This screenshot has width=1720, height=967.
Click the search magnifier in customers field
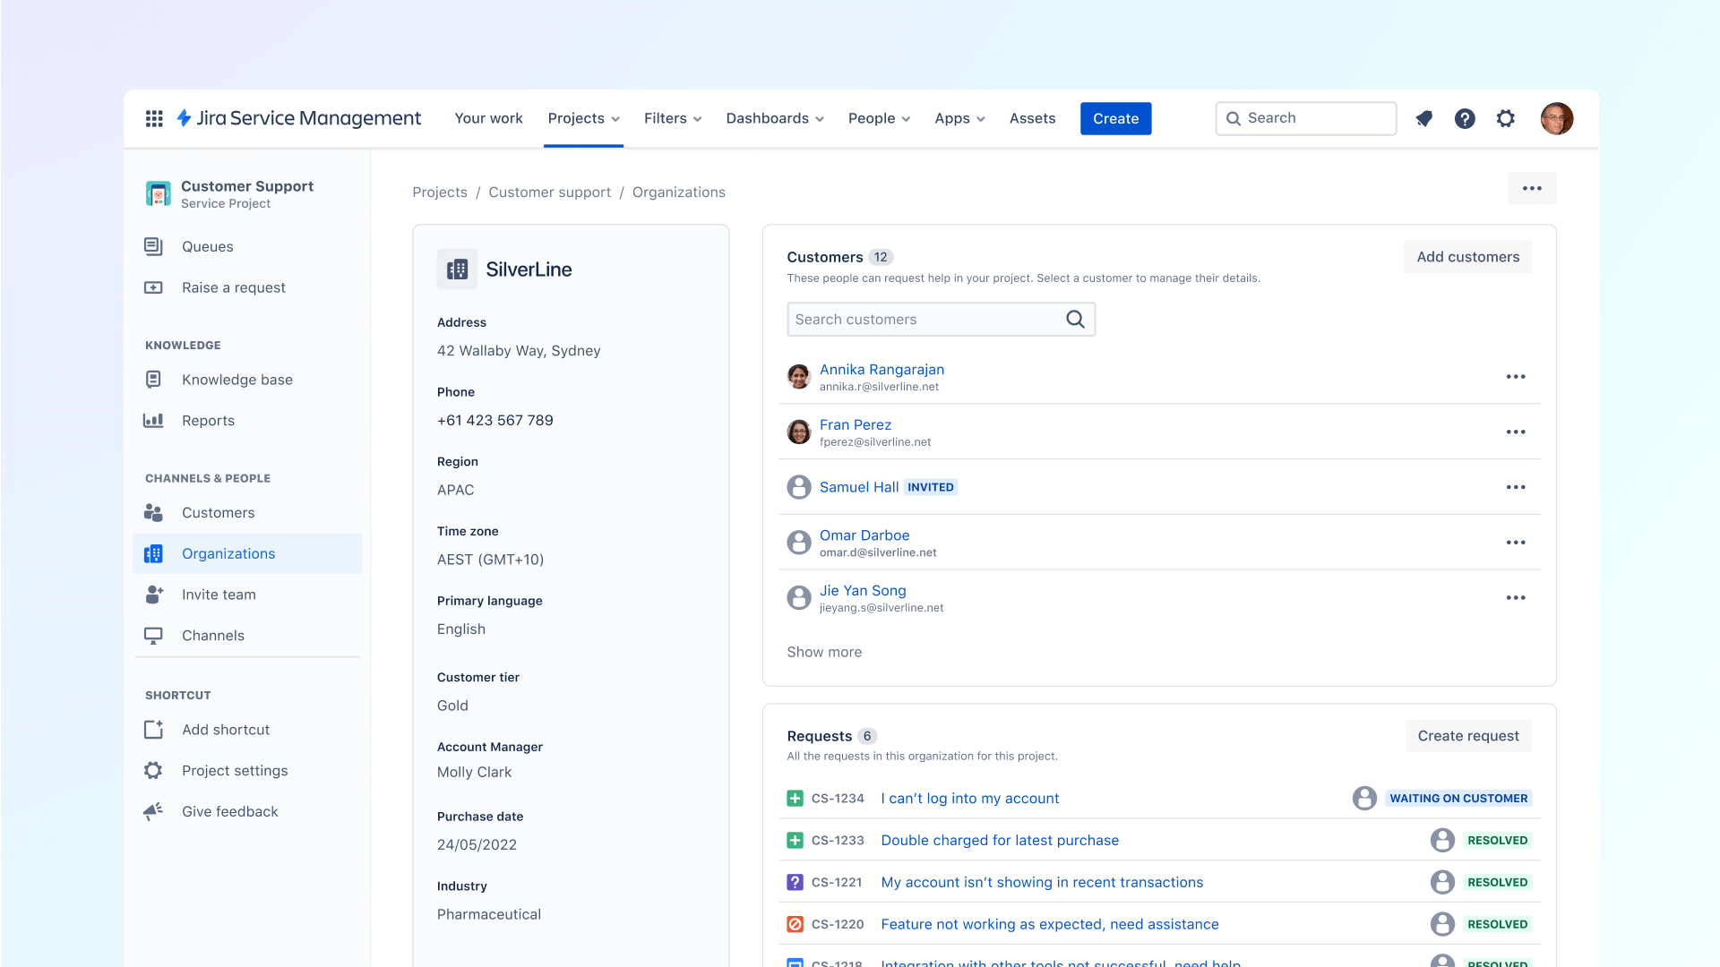click(1075, 320)
